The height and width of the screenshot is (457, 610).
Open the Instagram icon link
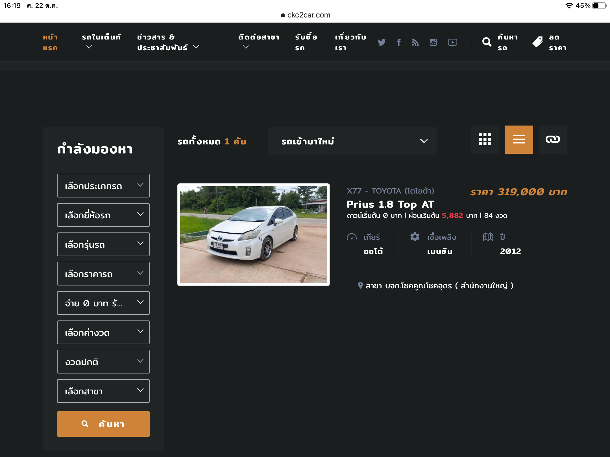pos(433,42)
